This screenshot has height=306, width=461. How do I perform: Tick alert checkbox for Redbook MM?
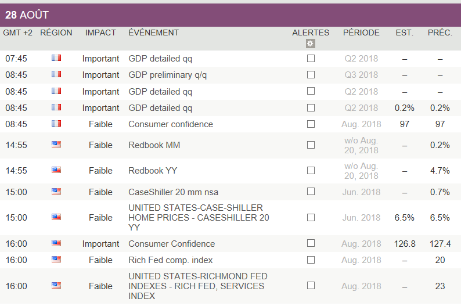(x=311, y=145)
